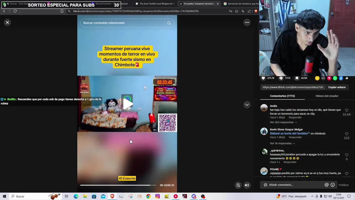Image resolution: width=355 pixels, height=200 pixels.
Task: Share to WhatsApp icon
Action: [335, 78]
